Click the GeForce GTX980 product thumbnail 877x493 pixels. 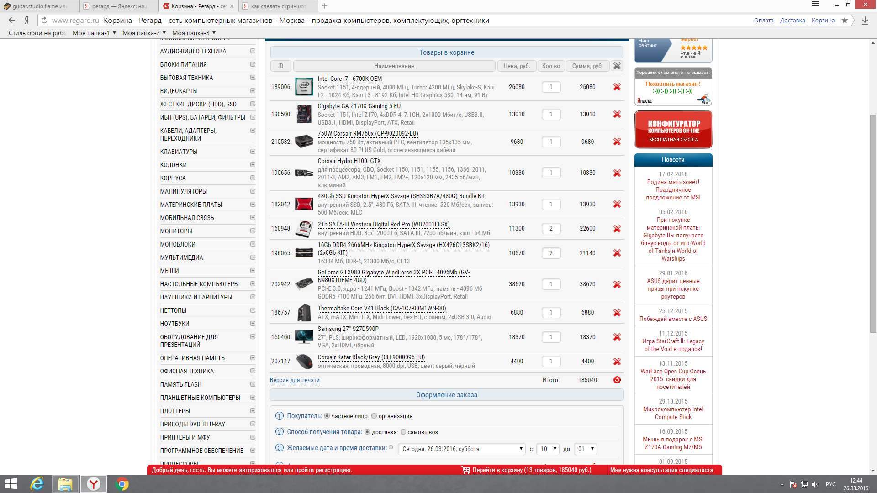point(304,284)
